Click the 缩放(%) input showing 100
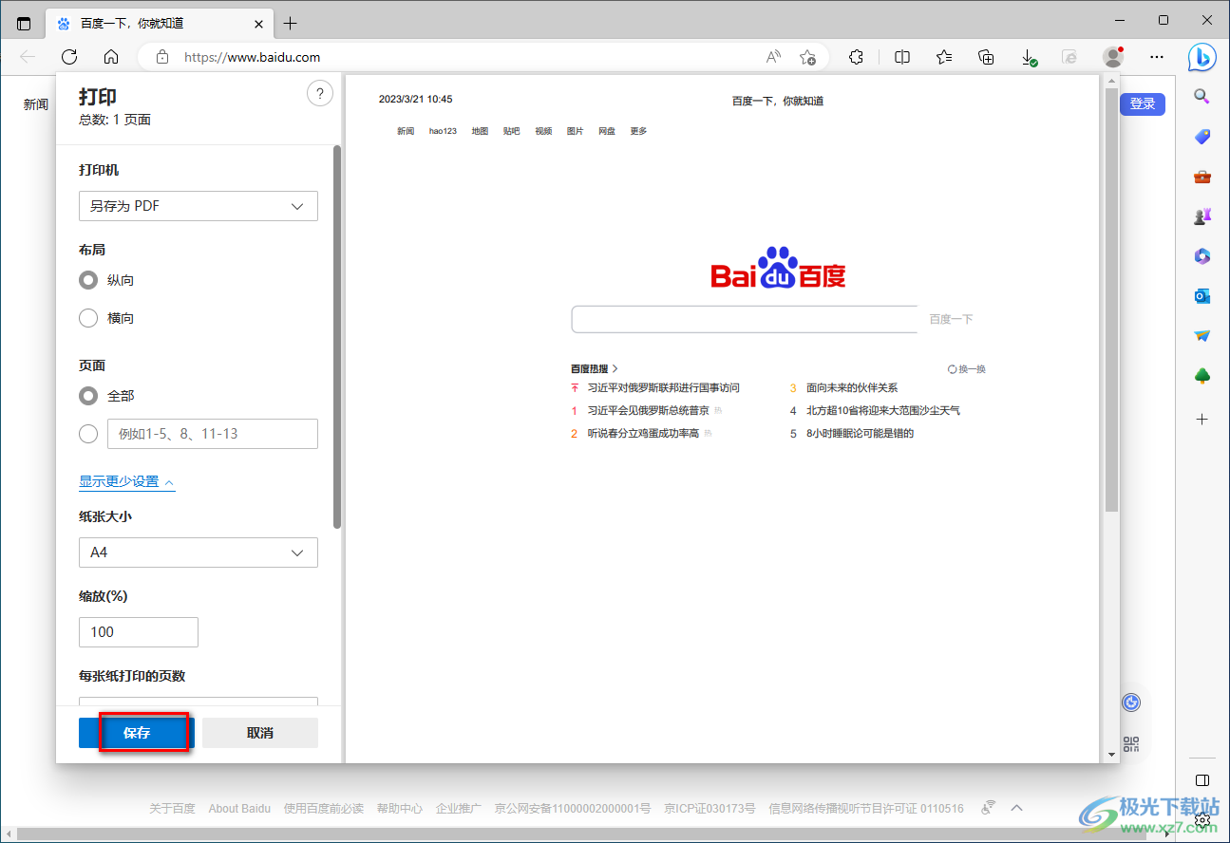The image size is (1230, 843). (139, 632)
